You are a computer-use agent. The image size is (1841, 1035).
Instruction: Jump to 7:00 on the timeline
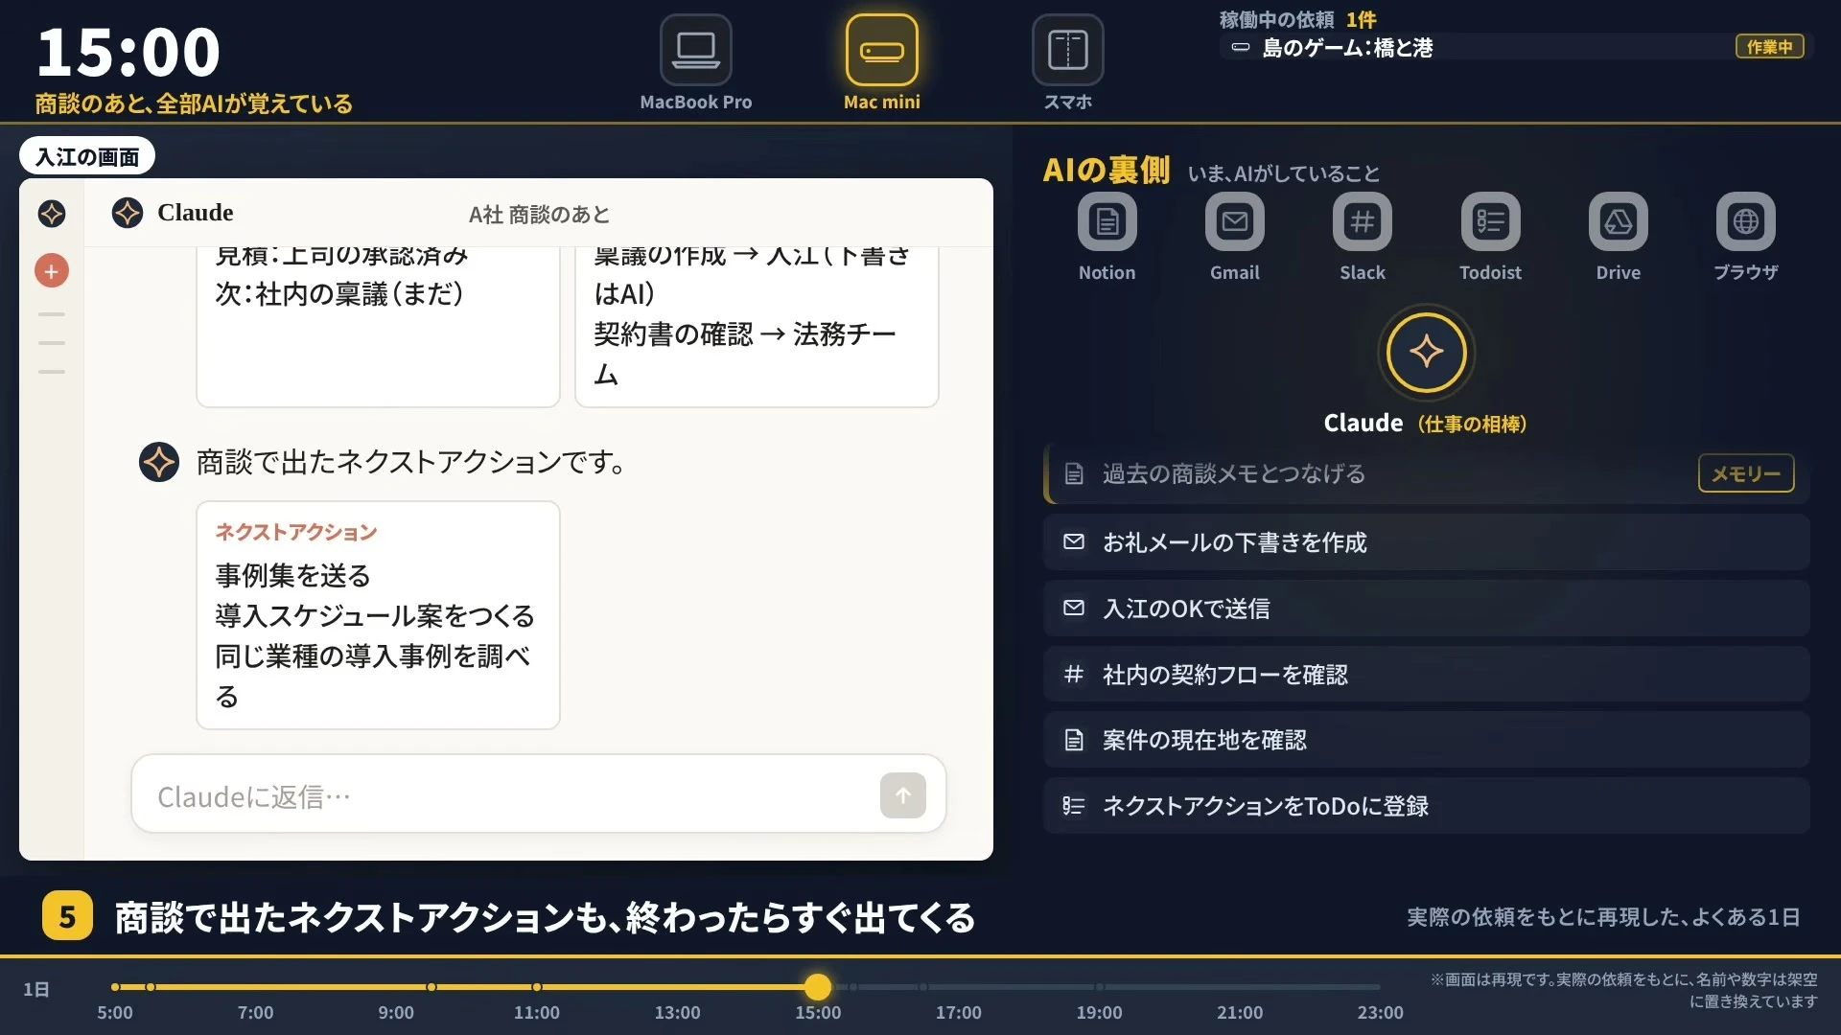(x=255, y=1012)
